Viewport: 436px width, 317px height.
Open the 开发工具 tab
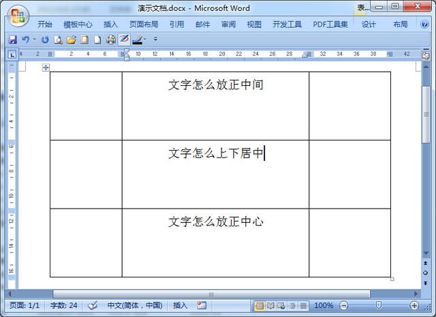point(287,25)
